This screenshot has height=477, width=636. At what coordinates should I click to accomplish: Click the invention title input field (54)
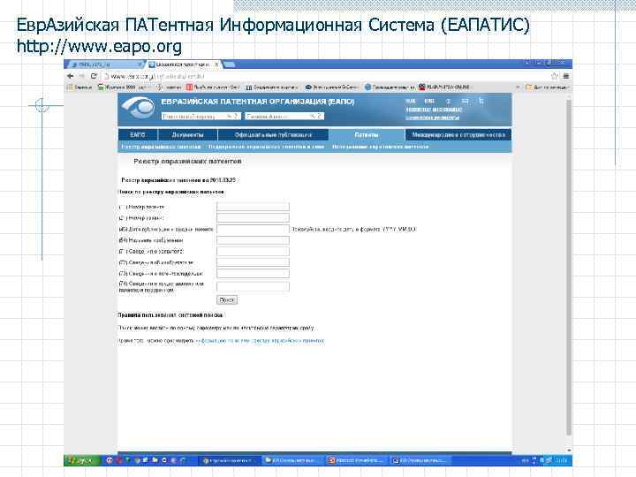[254, 240]
